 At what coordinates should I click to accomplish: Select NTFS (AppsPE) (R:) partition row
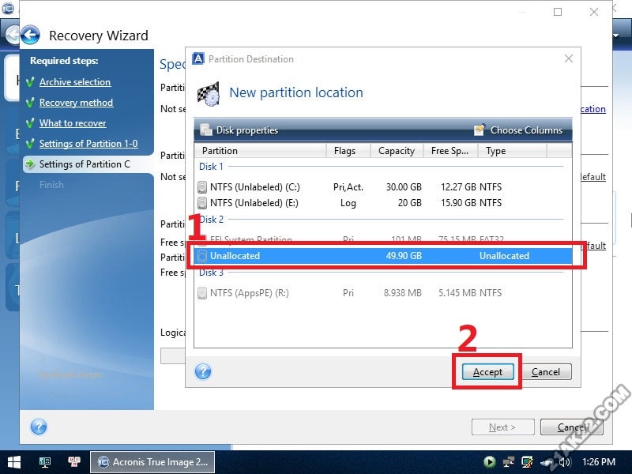[x=383, y=292]
